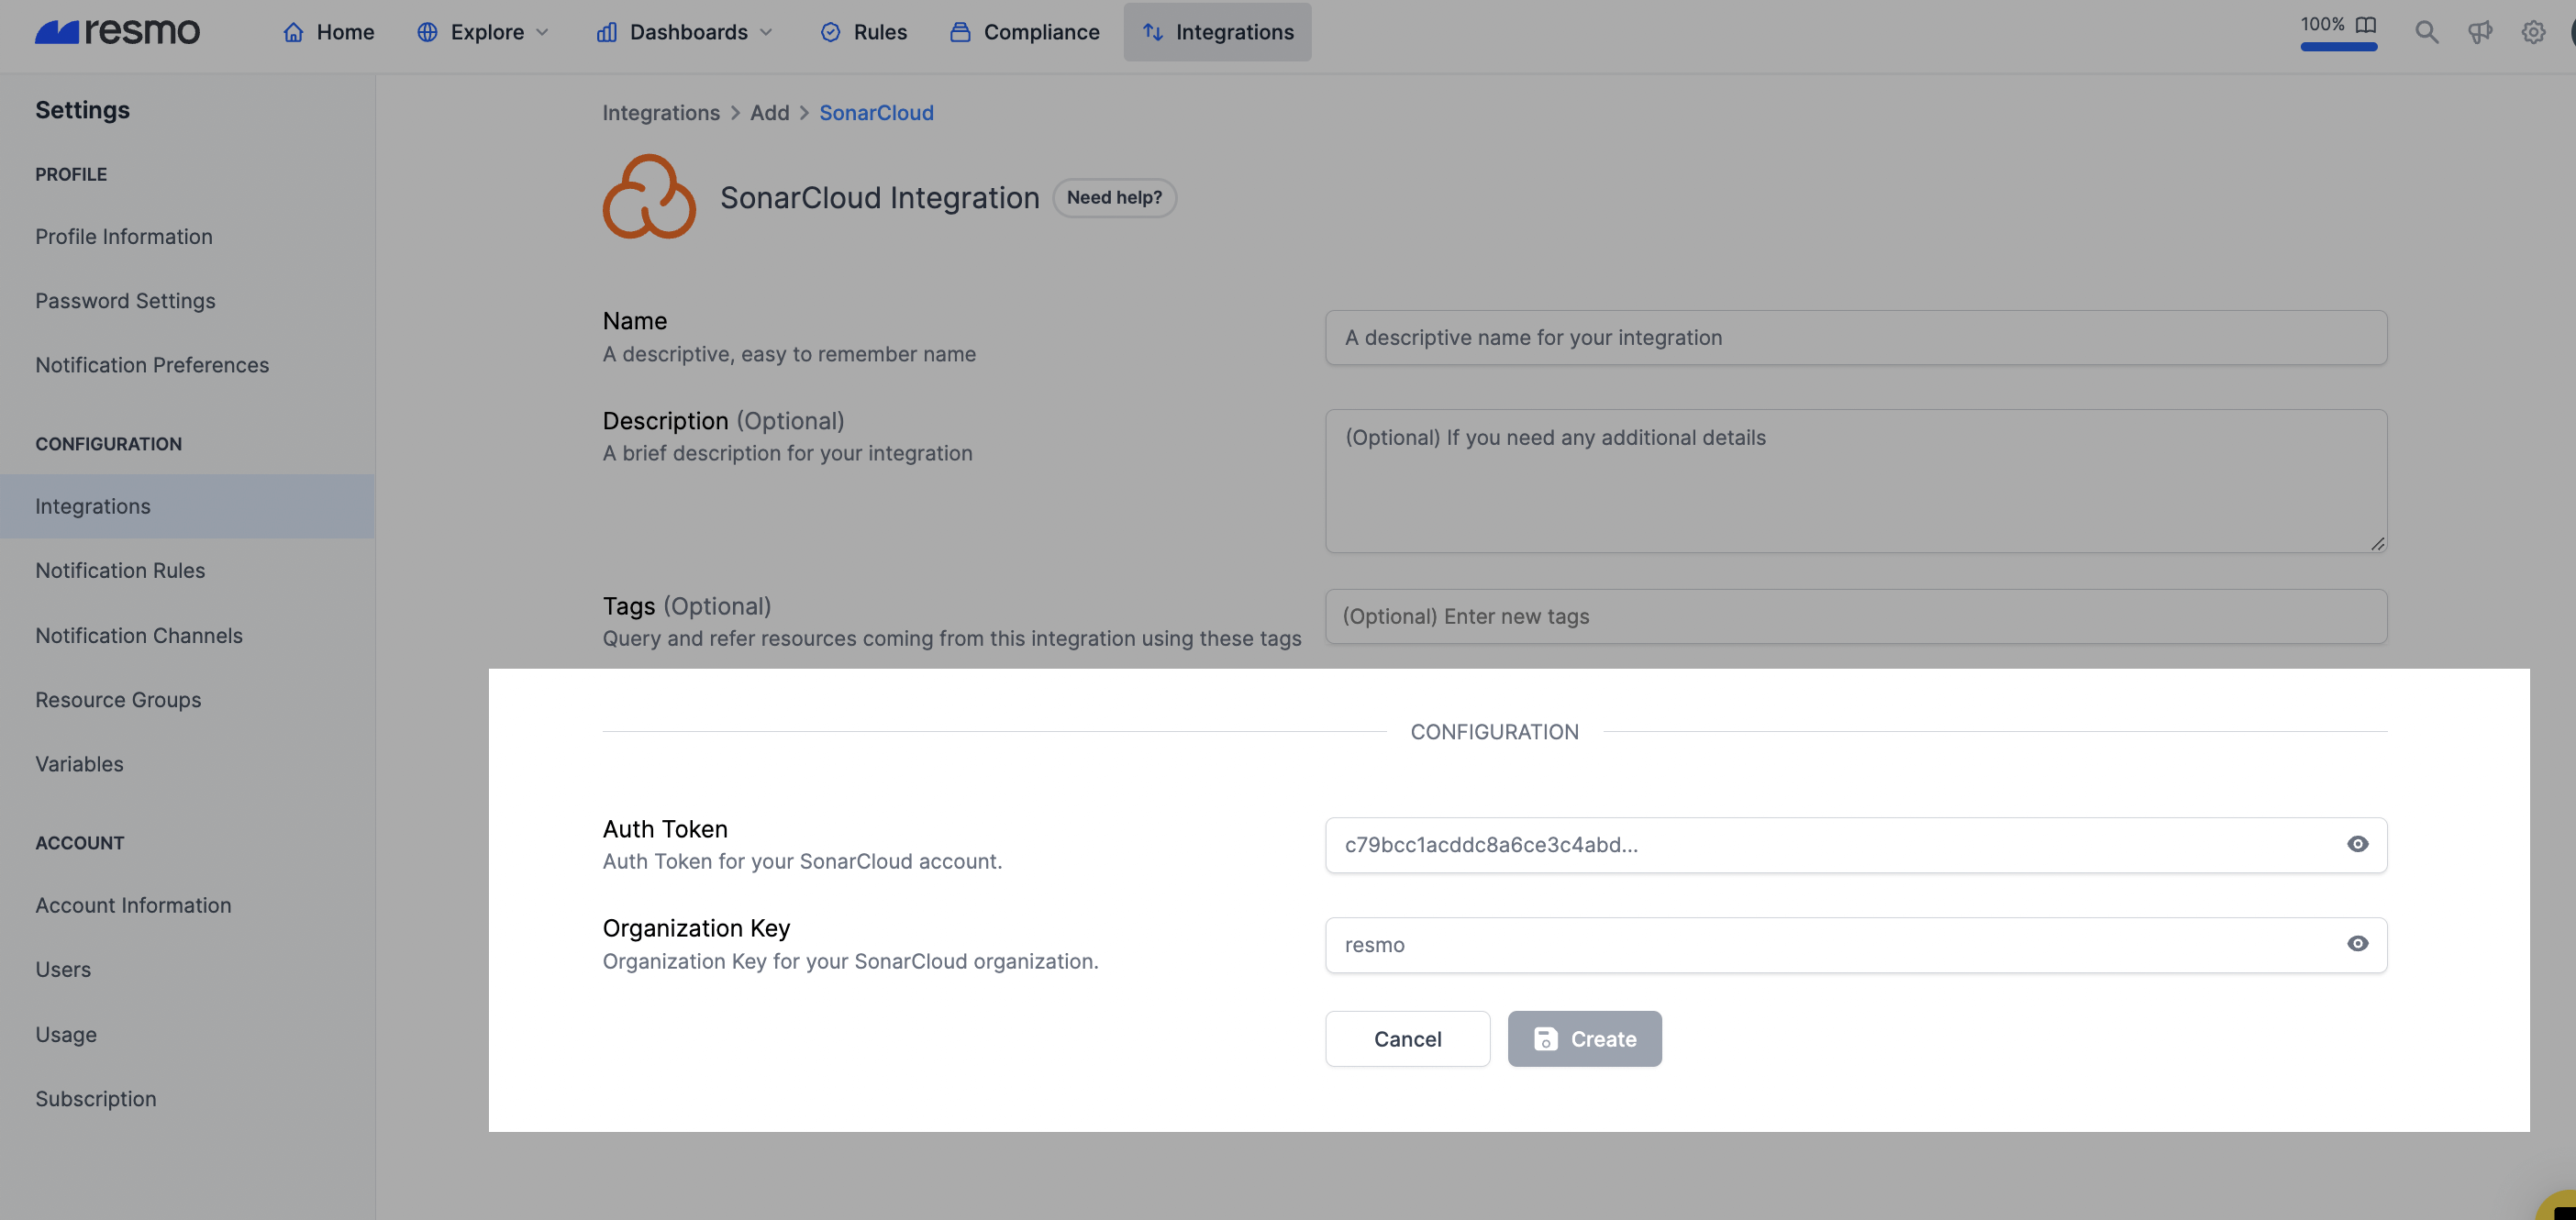This screenshot has width=2576, height=1220.
Task: Toggle Organization Key visibility eye
Action: [2357, 943]
